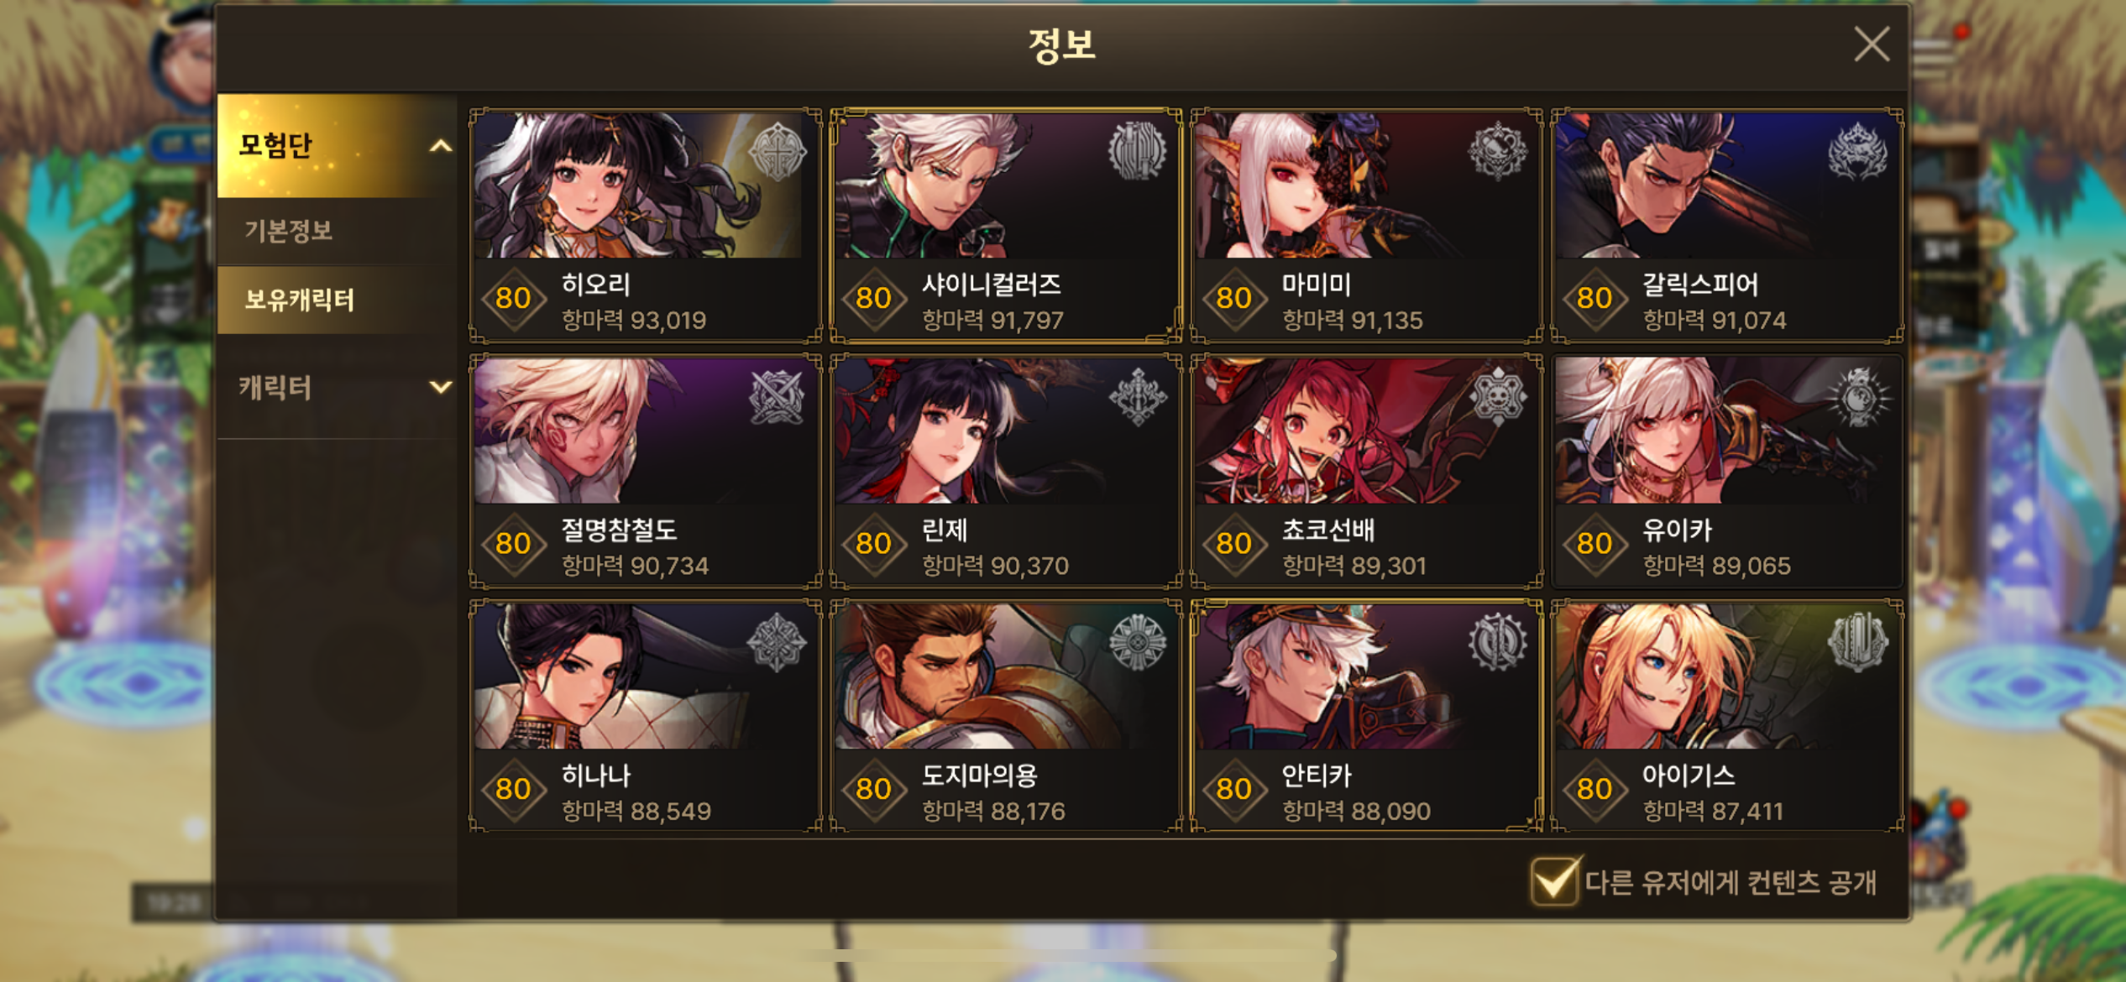Open 유이카's character portrait
This screenshot has width=2126, height=982.
(x=1726, y=431)
